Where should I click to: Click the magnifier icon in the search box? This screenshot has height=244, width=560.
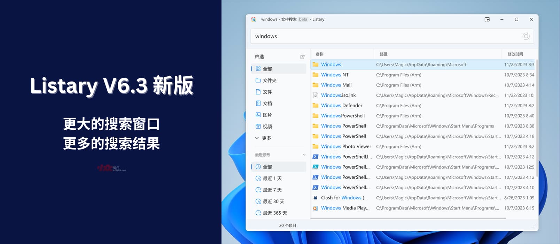(526, 36)
